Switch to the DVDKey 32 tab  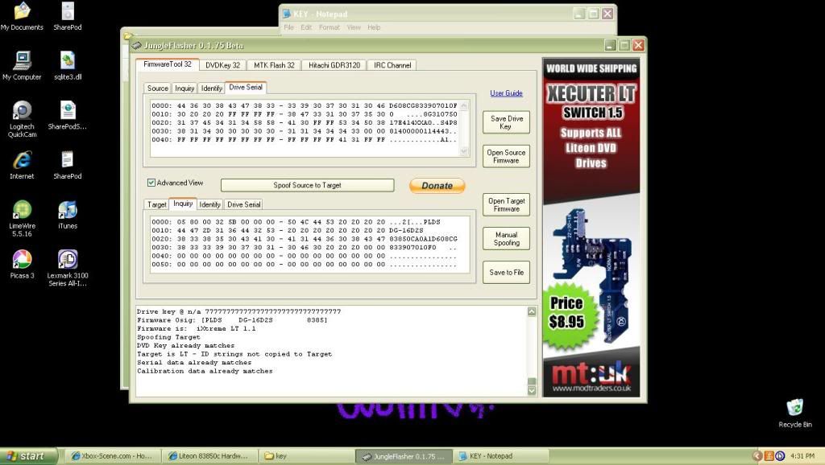[222, 65]
